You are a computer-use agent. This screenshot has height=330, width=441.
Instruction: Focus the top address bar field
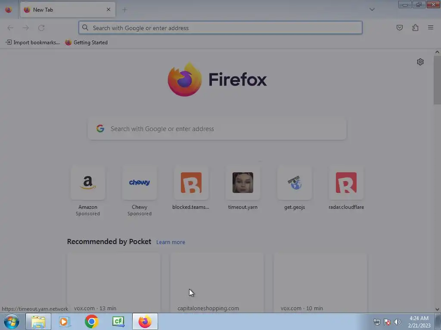[220, 28]
